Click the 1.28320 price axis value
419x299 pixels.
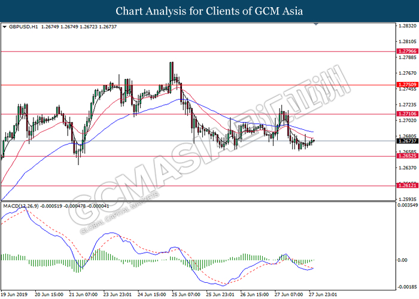point(407,26)
